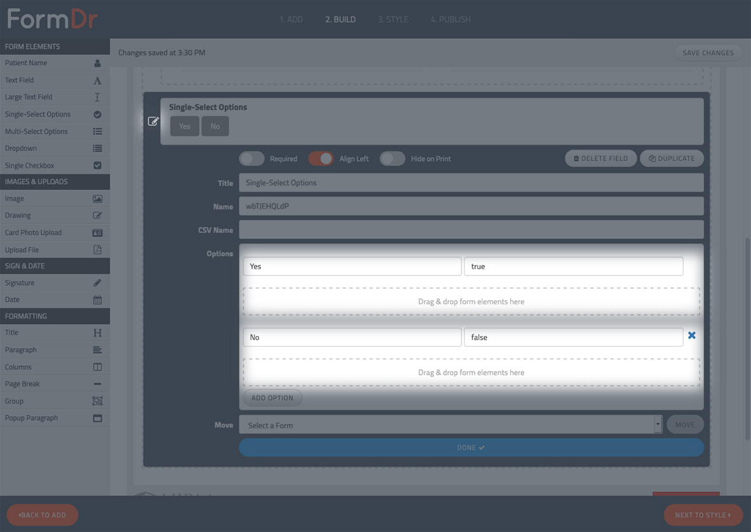The width and height of the screenshot is (751, 532).
Task: Remove the No option with blue X
Action: 692,335
